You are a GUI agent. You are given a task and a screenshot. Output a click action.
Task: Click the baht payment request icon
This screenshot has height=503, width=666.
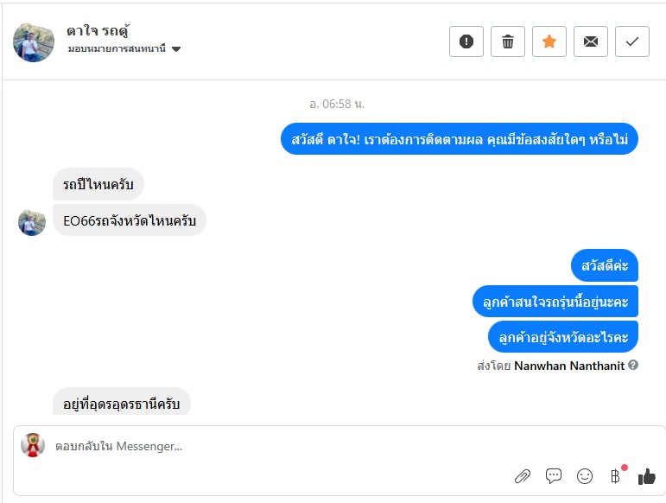[x=615, y=476]
